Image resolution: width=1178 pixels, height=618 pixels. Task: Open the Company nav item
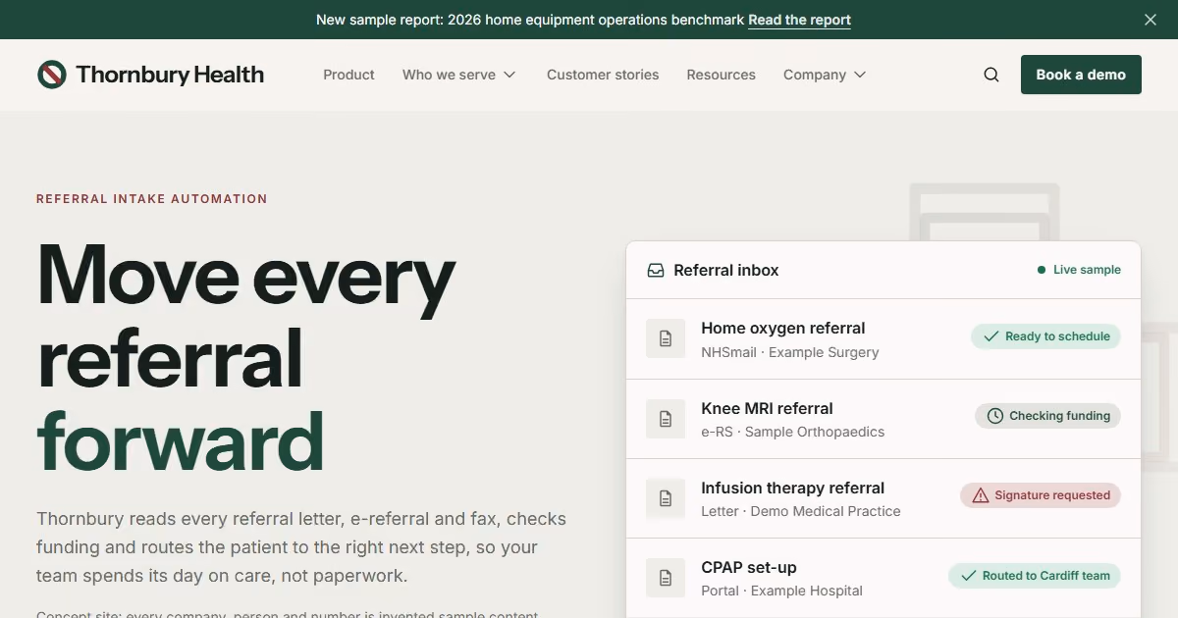[825, 75]
